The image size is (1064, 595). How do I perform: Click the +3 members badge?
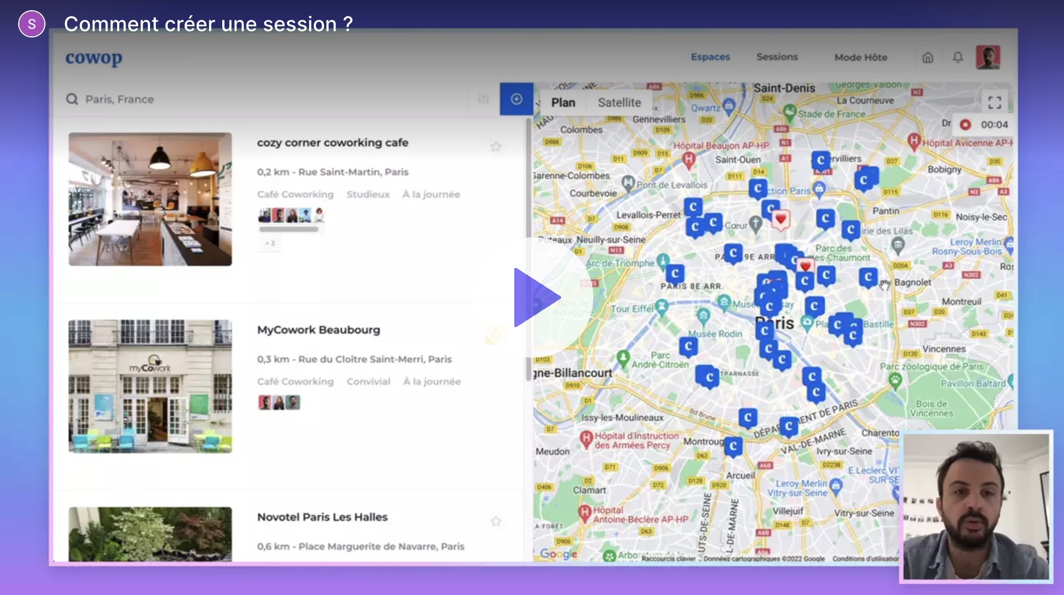270,243
